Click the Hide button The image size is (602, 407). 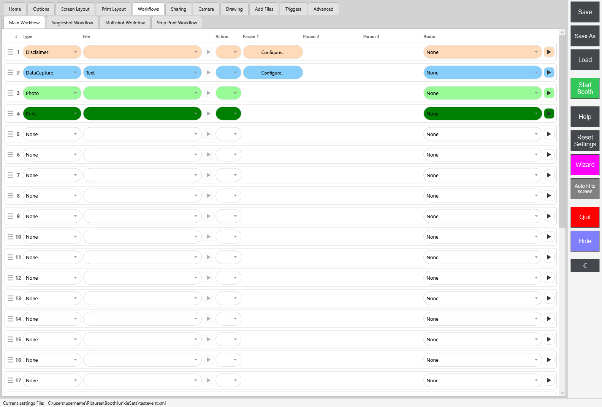[x=585, y=241]
